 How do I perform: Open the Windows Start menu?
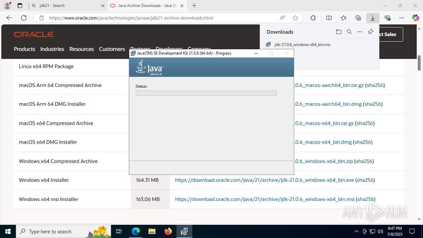point(8,231)
